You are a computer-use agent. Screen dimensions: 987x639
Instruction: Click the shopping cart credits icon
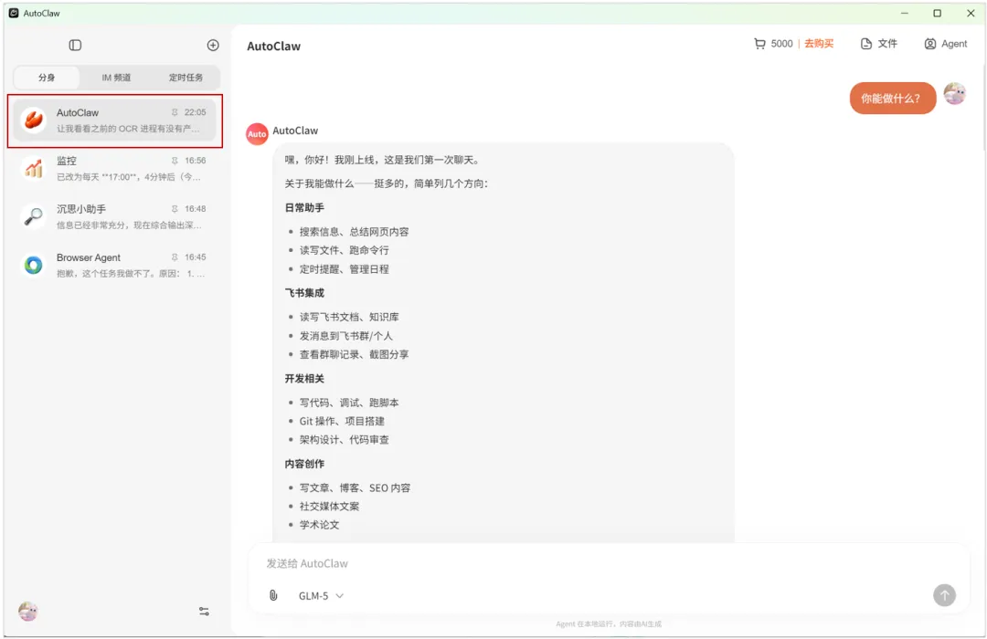pos(759,44)
